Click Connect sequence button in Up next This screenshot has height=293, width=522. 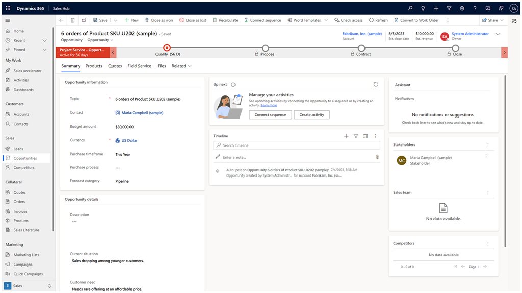(270, 115)
